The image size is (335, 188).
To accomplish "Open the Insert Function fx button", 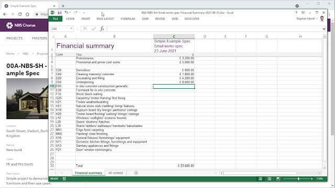I will click(102, 29).
